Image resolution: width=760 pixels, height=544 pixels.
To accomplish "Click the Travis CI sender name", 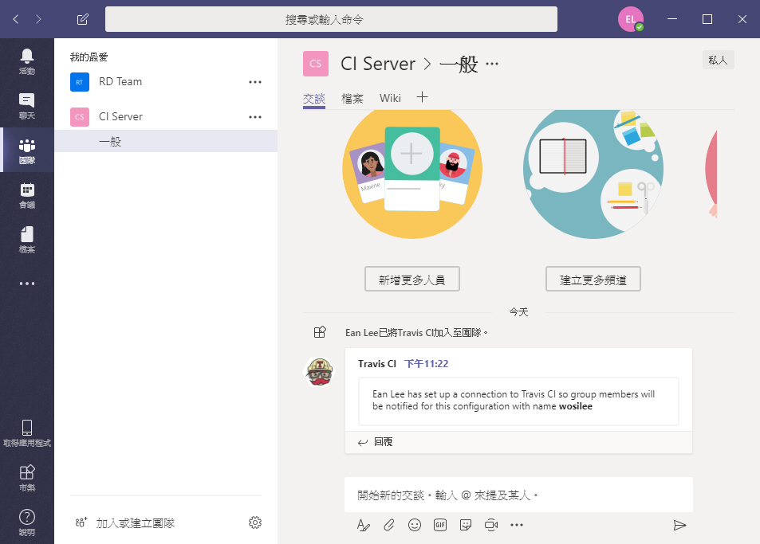I will tap(377, 364).
